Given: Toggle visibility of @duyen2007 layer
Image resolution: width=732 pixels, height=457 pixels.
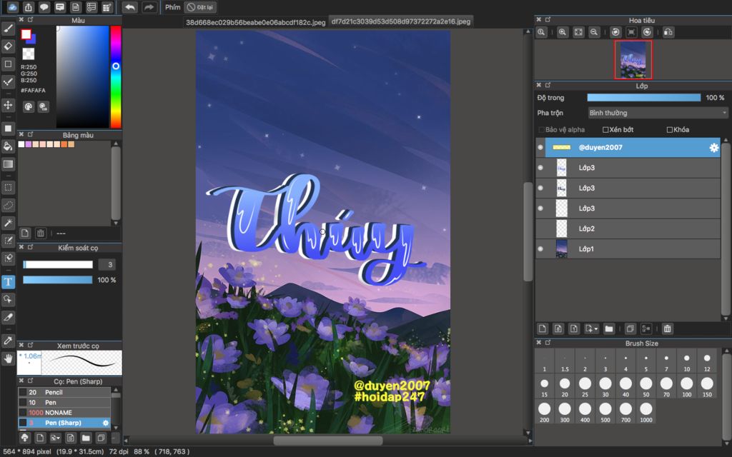Looking at the screenshot, I should 540,147.
